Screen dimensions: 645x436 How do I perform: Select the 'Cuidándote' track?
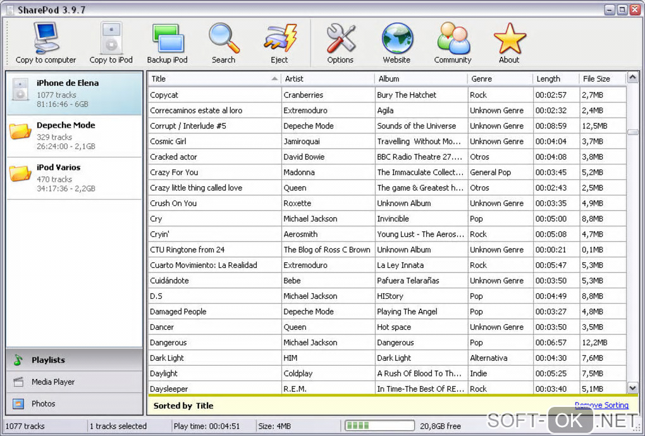[x=169, y=281]
